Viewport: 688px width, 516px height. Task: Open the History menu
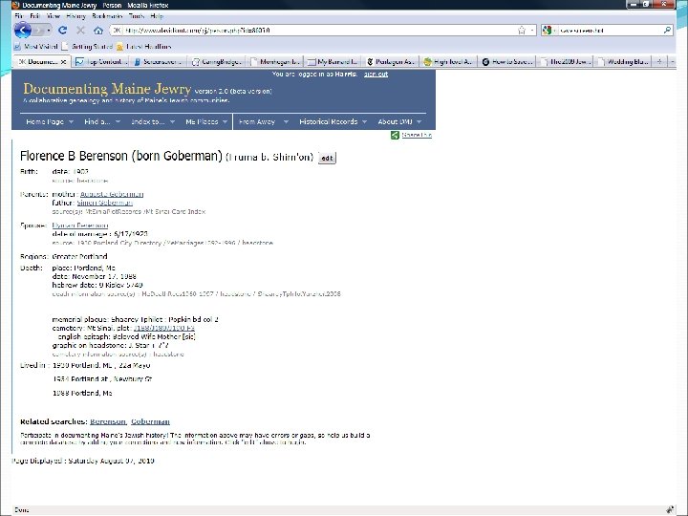point(75,16)
